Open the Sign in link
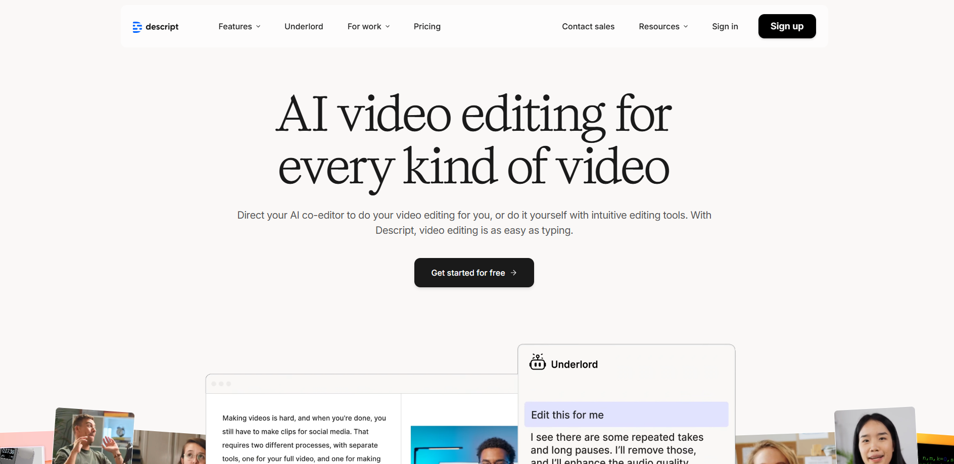This screenshot has height=464, width=954. click(725, 26)
